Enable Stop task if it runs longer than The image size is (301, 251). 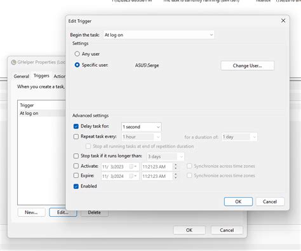pos(76,156)
